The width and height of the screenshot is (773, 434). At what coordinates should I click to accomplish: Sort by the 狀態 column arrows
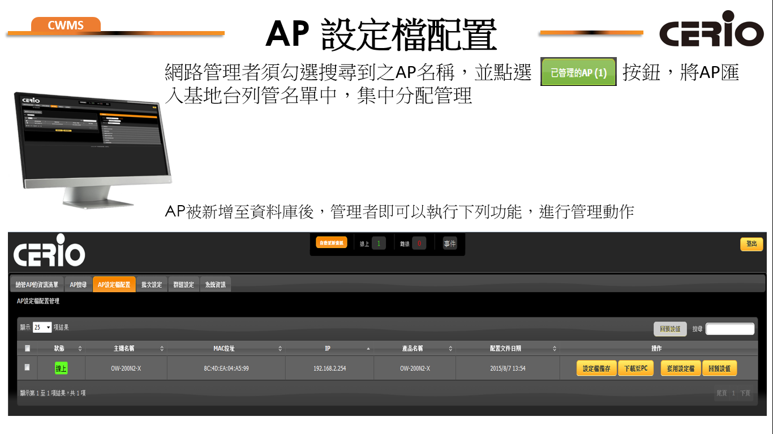pos(80,349)
